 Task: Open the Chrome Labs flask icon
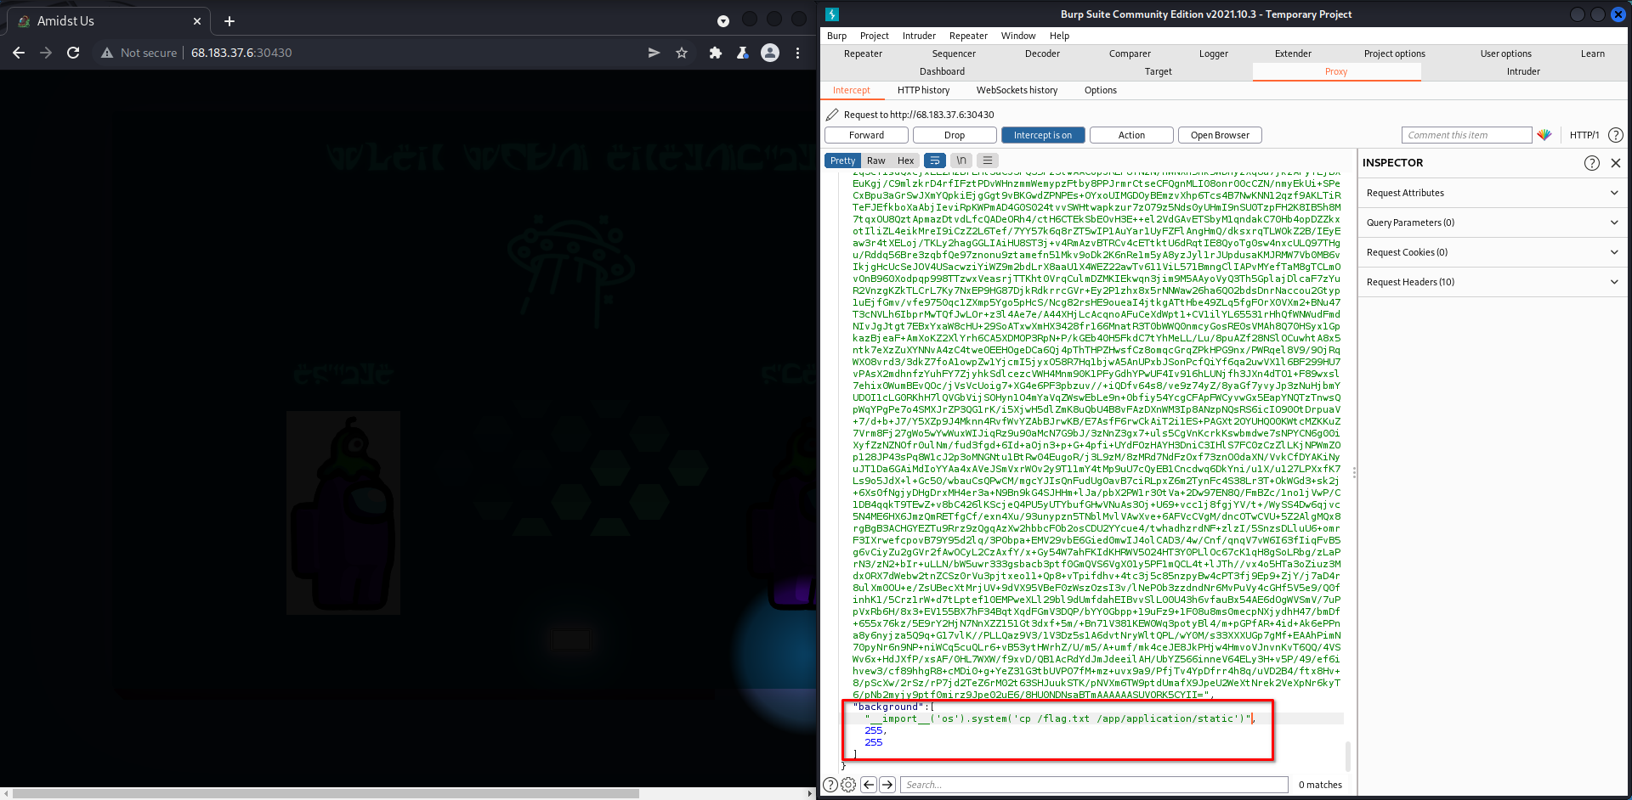point(742,53)
